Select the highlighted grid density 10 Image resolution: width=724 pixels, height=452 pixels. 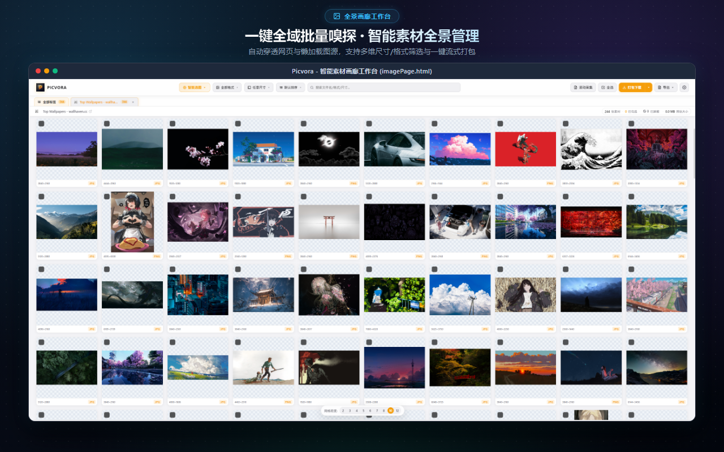390,411
